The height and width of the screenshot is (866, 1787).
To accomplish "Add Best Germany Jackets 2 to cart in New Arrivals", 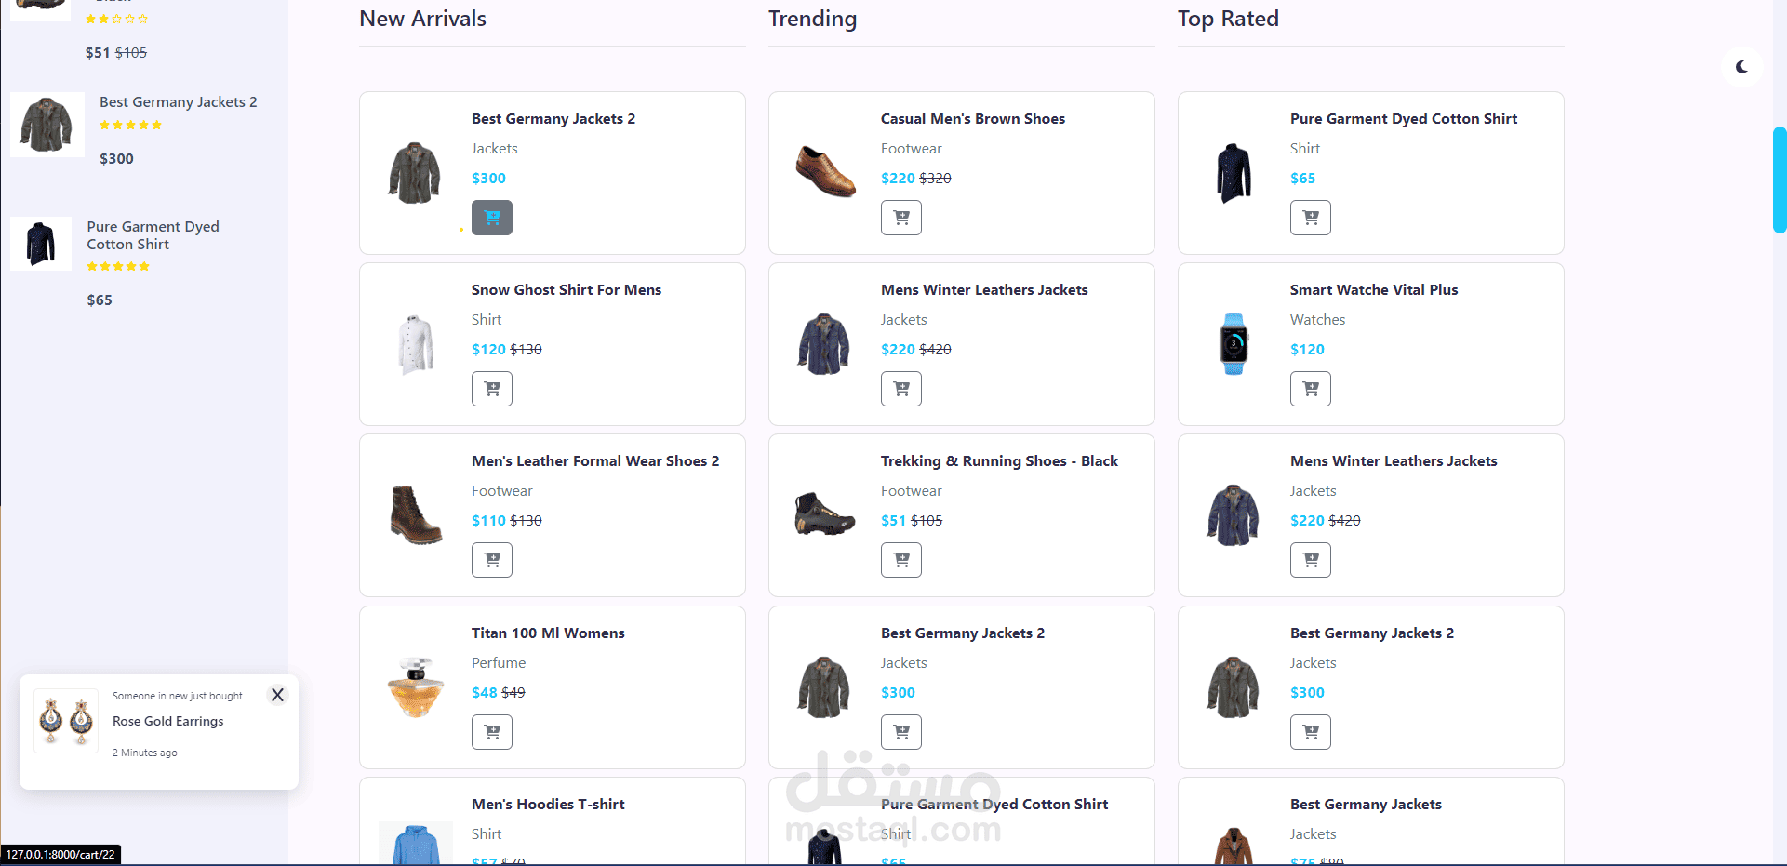I will (x=492, y=218).
